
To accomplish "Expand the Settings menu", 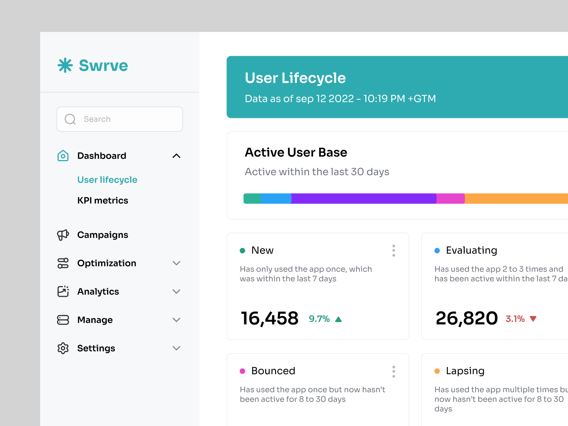I will coord(176,348).
